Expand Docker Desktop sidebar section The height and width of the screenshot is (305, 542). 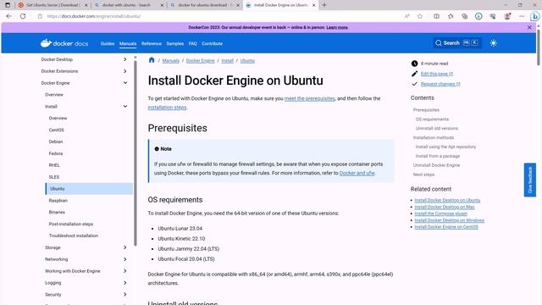pyautogui.click(x=125, y=59)
